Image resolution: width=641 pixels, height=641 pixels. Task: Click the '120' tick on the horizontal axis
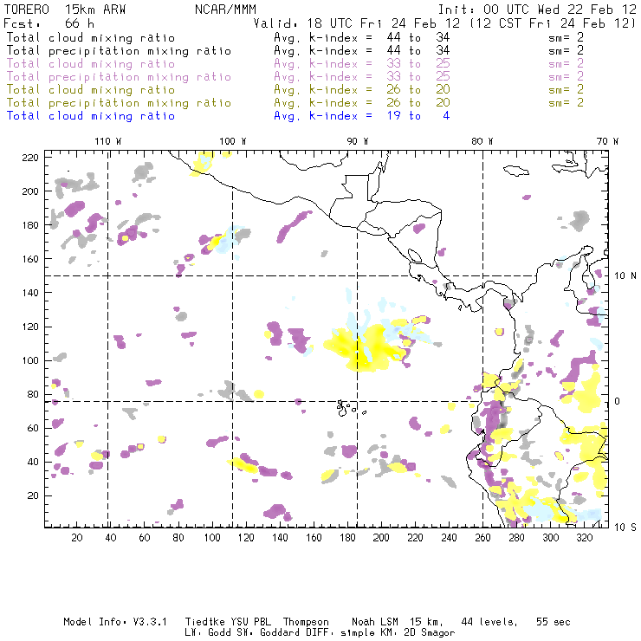pos(246,538)
